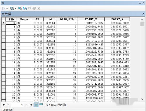
Task: Click the Switch Selection icon
Action: (x=25, y=8)
